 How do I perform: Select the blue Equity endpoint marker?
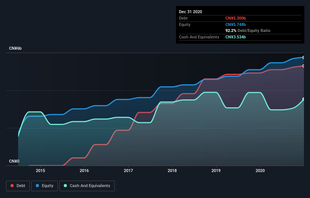coord(304,58)
